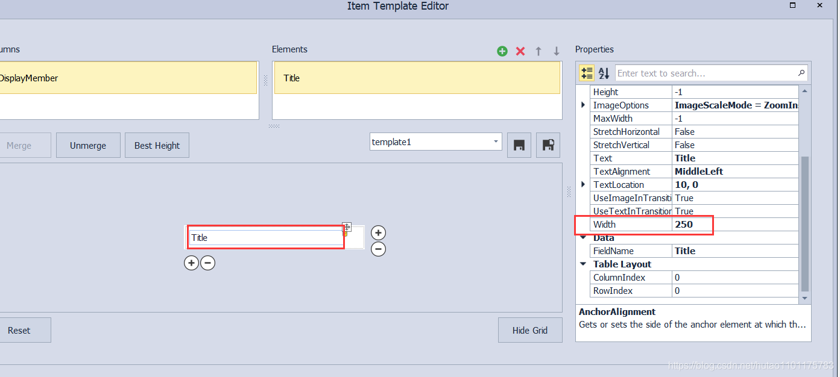Click minus icon to remove a grid row
Image resolution: width=840 pixels, height=377 pixels.
207,263
